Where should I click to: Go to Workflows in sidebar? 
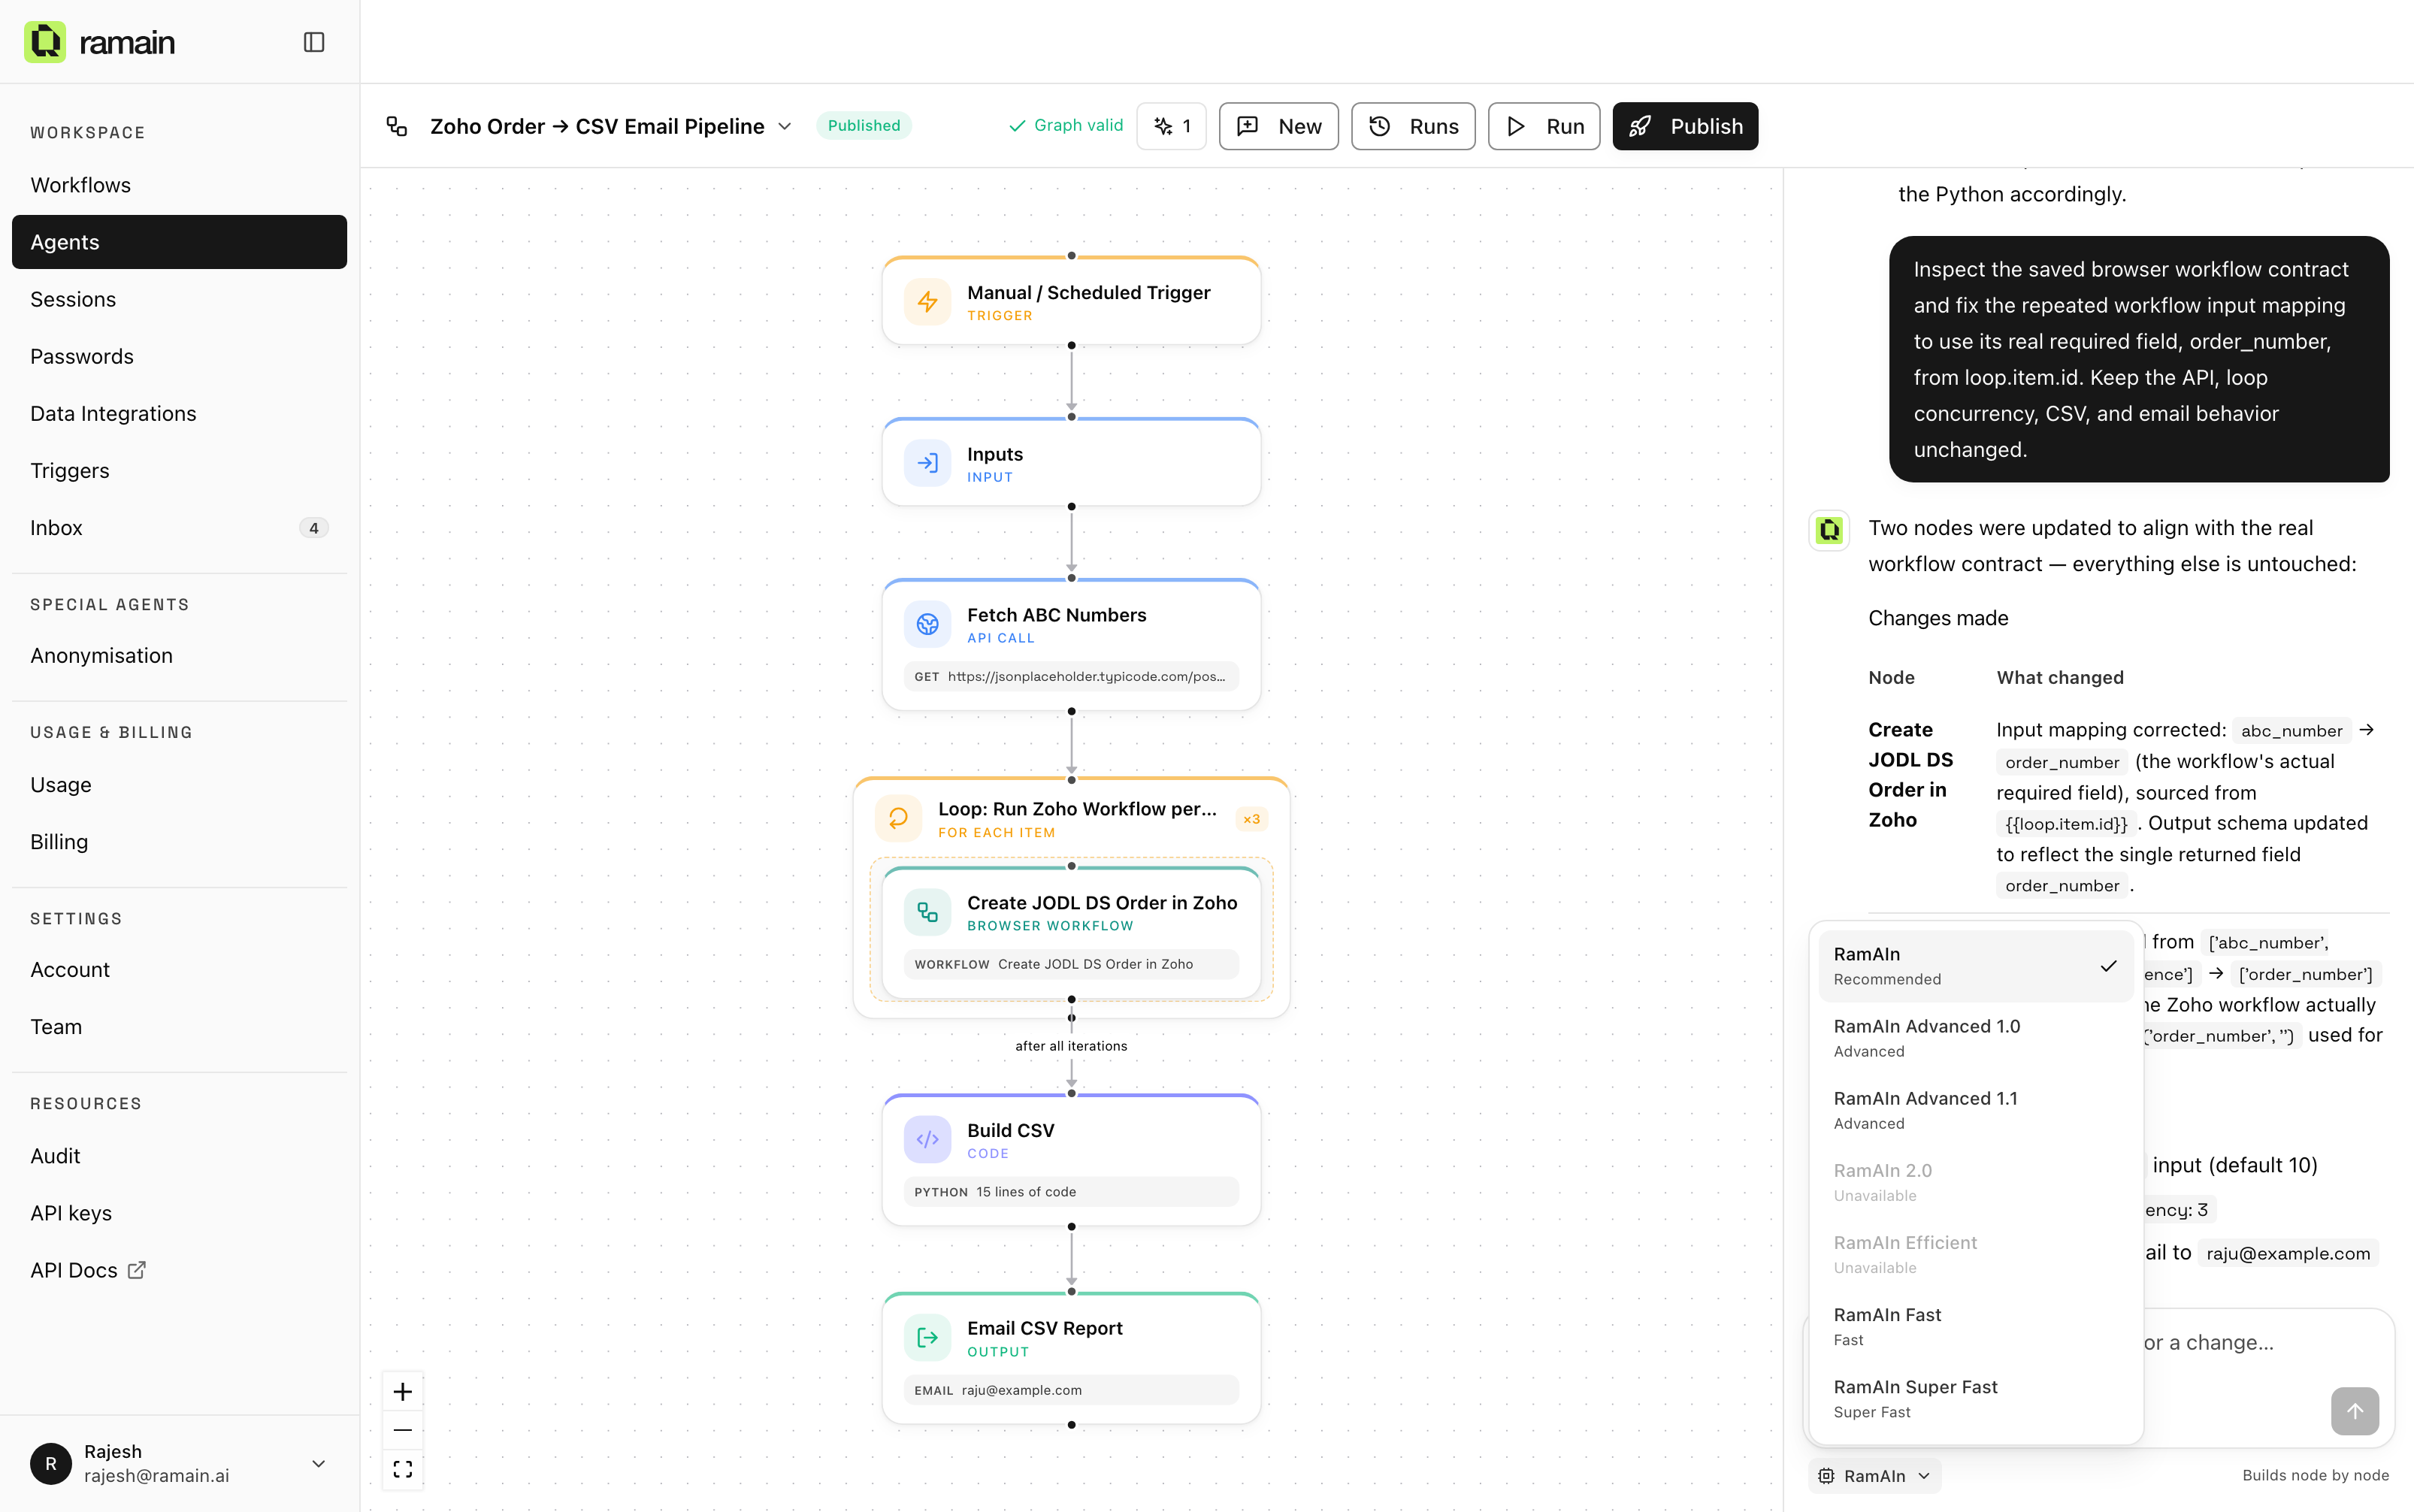pos(179,185)
